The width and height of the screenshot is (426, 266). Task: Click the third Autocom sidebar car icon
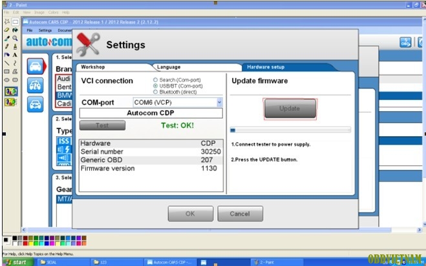coord(36,104)
